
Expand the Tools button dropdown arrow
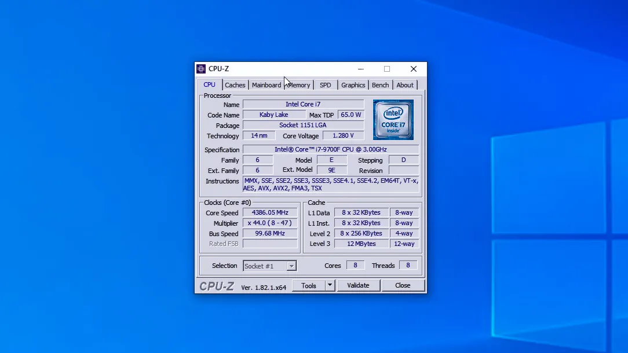pyautogui.click(x=330, y=285)
